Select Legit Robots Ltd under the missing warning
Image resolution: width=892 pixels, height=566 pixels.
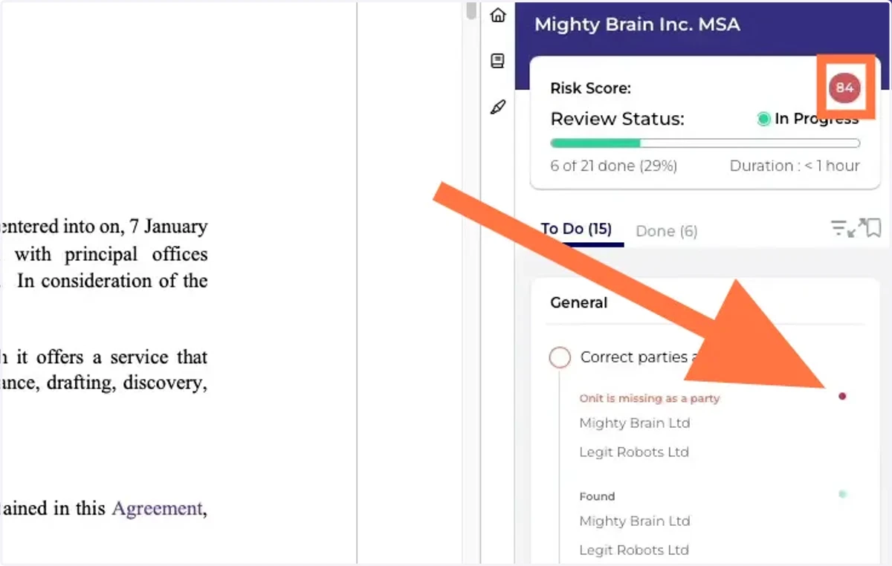pyautogui.click(x=634, y=452)
